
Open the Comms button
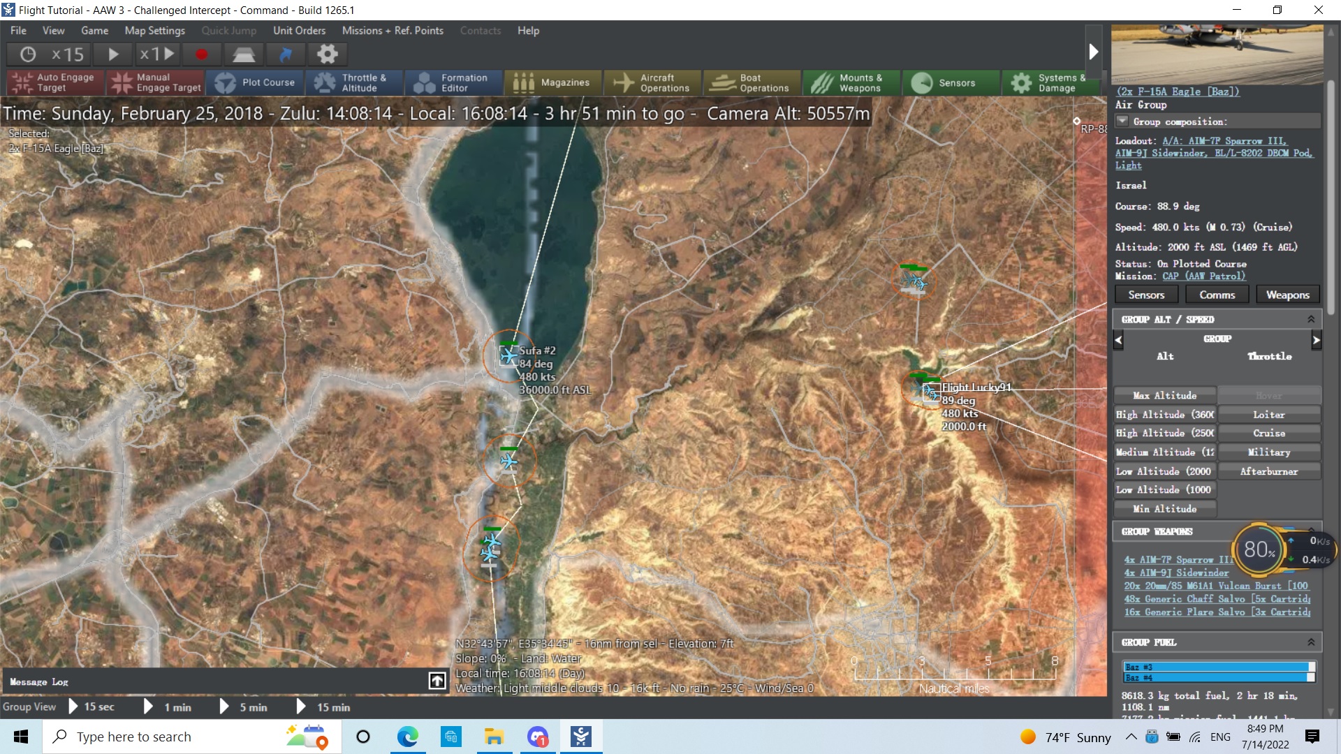(x=1217, y=295)
